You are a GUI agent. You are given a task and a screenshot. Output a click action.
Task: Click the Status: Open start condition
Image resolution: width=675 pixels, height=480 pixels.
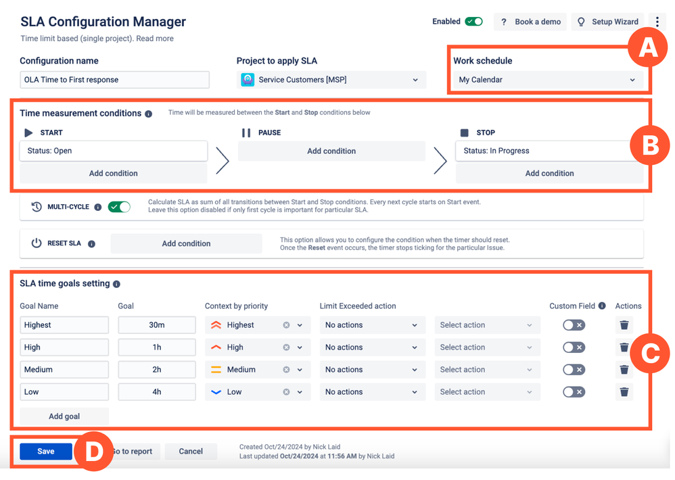tap(114, 151)
